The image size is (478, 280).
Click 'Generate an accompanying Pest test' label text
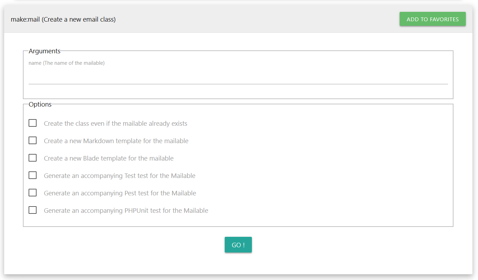tap(120, 193)
